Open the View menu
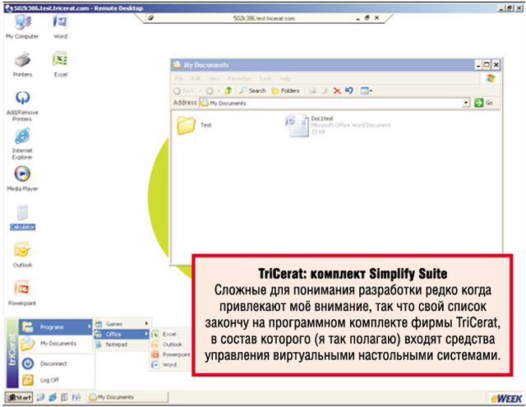This screenshot has width=526, height=407. click(x=214, y=78)
